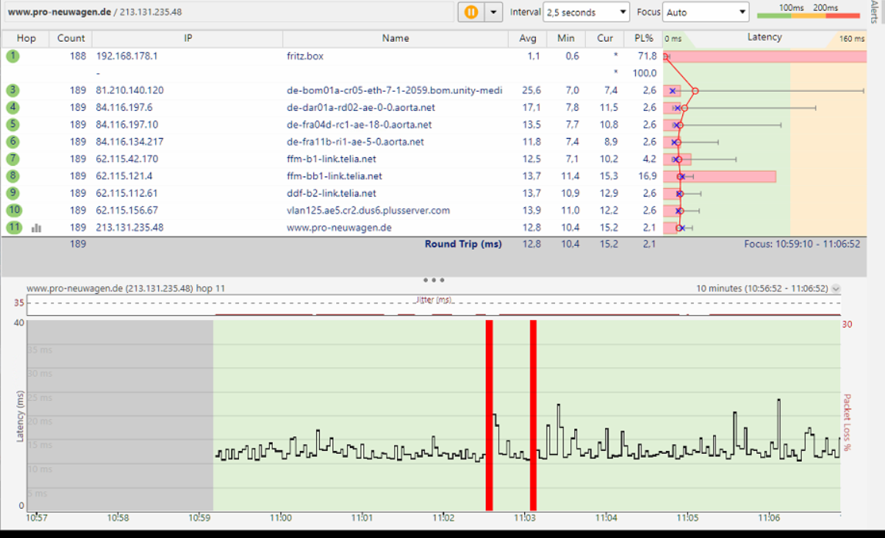Select ddf-b2-link.telia.net row name
The width and height of the screenshot is (885, 538).
[x=331, y=193]
